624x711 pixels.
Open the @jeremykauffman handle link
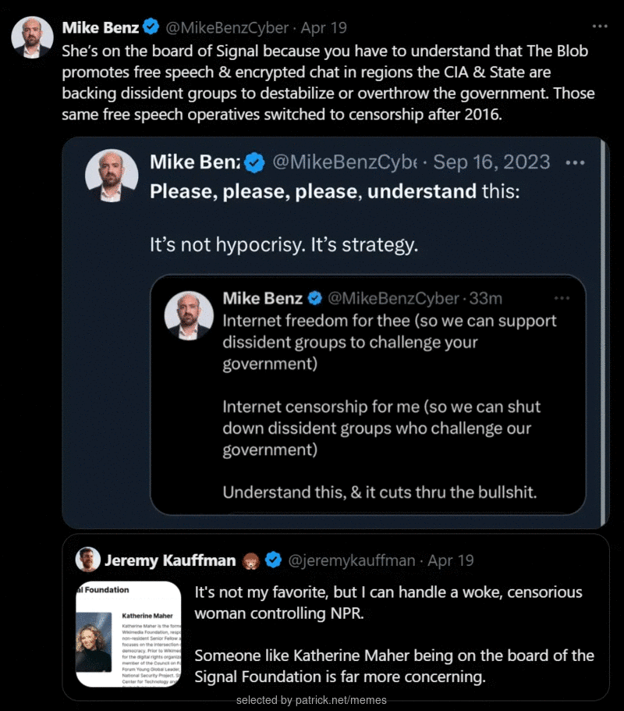pyautogui.click(x=352, y=560)
